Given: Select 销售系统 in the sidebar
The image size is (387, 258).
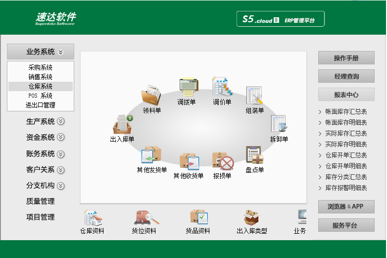Looking at the screenshot, I should click(41, 77).
